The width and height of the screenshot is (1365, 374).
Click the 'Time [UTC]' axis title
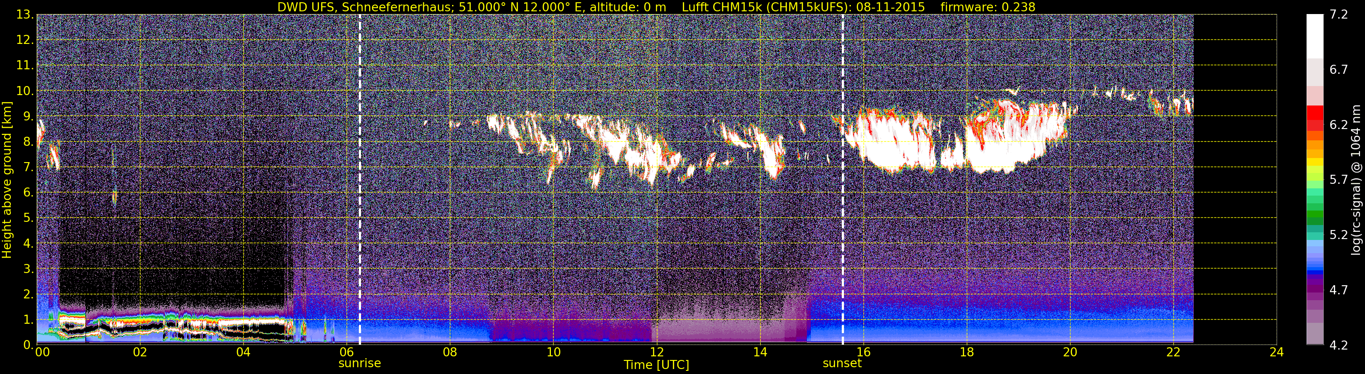click(656, 365)
